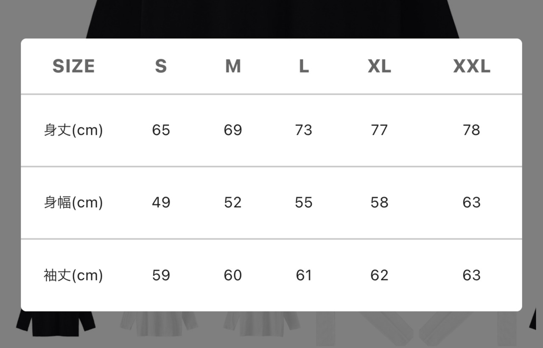Click the 身幅(cm) row label
543x348 pixels.
(x=73, y=203)
